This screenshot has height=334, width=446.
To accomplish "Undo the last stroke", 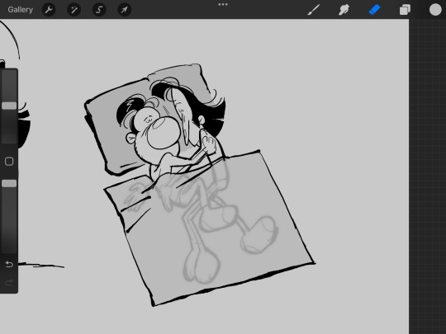I will 9,264.
